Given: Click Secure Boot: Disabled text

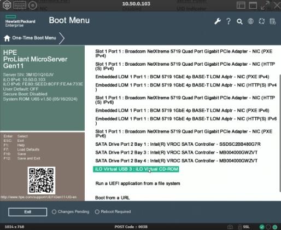Looking at the screenshot, I should (x=25, y=94).
